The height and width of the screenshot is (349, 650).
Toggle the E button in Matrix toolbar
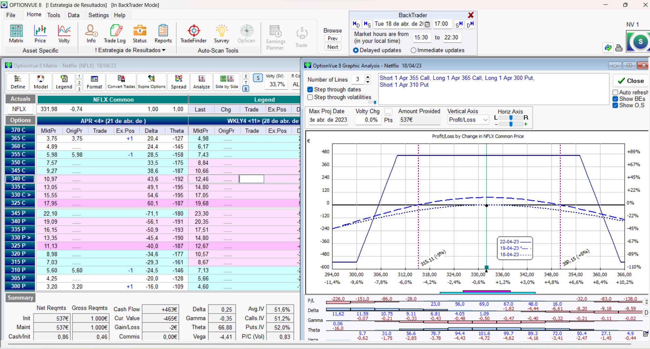[x=246, y=76]
